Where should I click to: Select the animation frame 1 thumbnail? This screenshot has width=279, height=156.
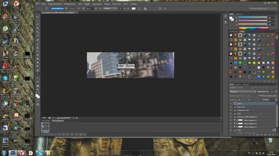45,127
